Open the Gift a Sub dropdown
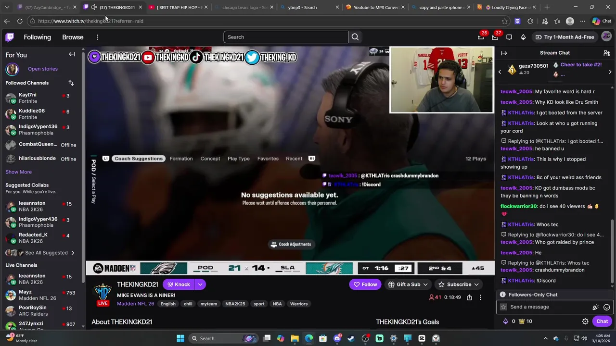This screenshot has width=616, height=346. 408,284
